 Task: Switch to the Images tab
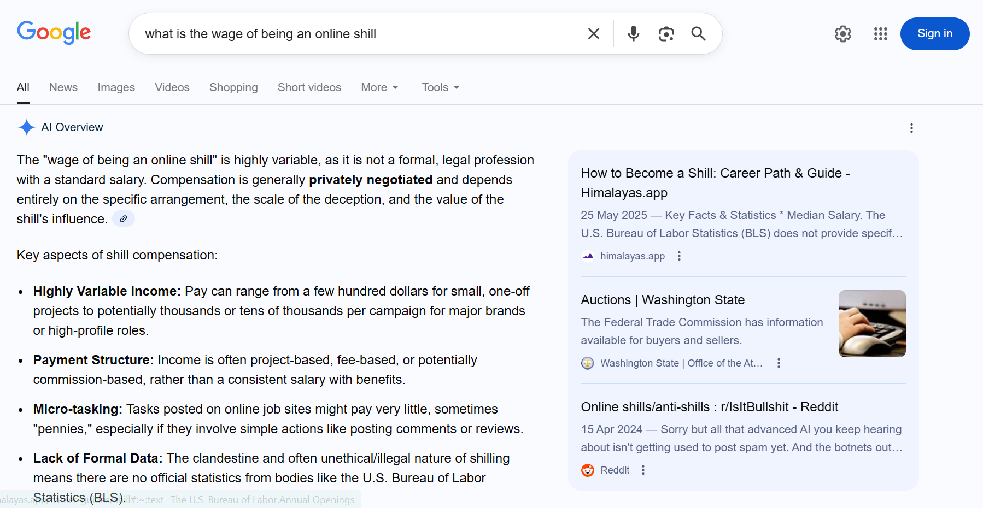(116, 87)
